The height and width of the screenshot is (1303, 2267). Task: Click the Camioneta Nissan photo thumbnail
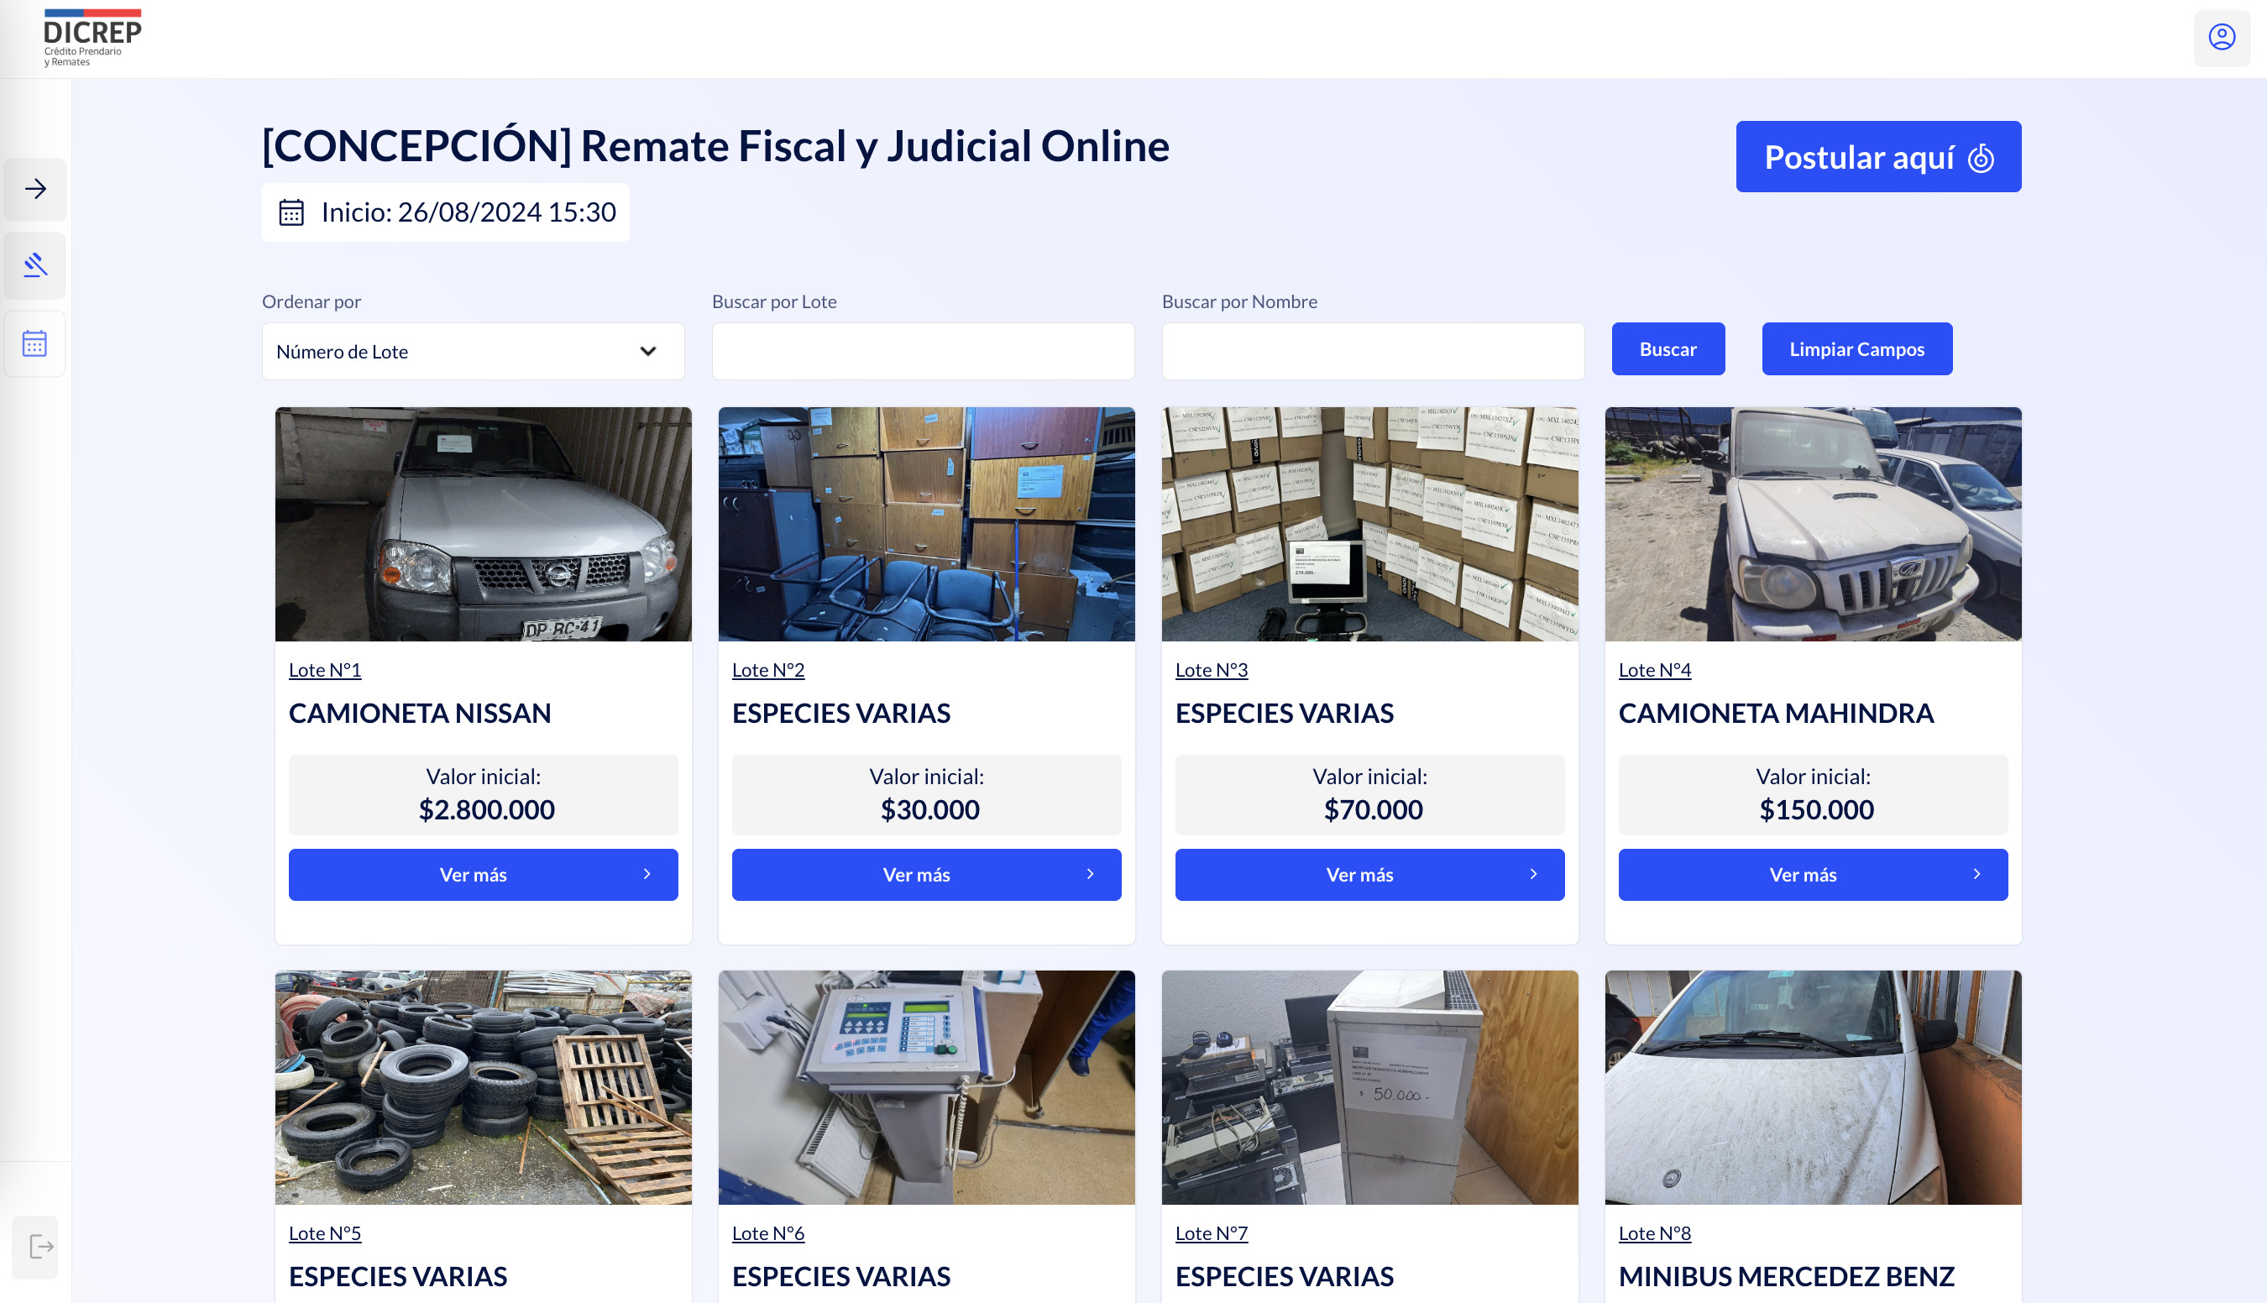tap(484, 525)
